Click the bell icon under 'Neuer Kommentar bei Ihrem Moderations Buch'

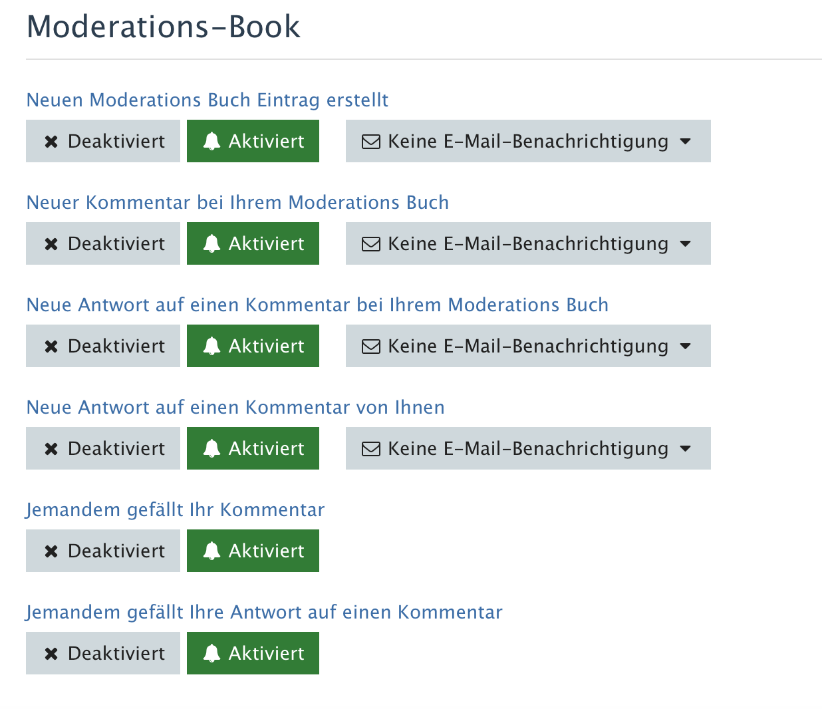pyautogui.click(x=211, y=243)
